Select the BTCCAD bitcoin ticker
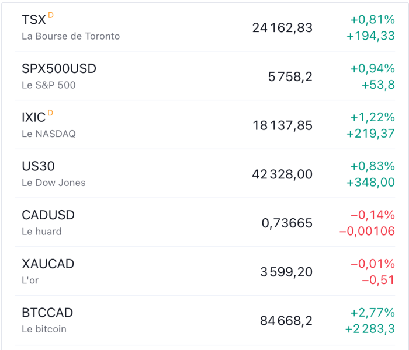The height and width of the screenshot is (350, 409). 47,313
